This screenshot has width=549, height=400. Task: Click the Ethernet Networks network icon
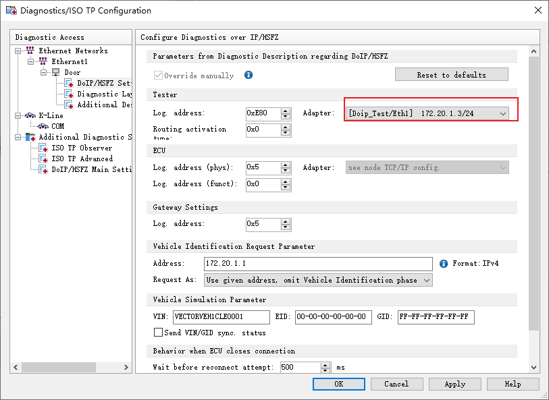[x=30, y=51]
